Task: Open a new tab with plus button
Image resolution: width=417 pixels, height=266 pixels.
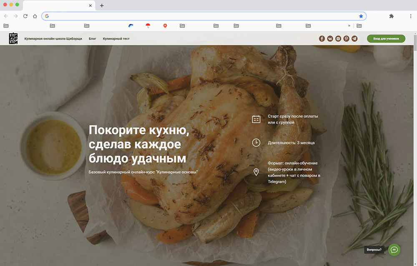Action: coord(102,5)
